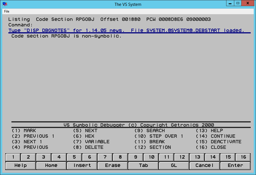The height and width of the screenshot is (175, 256).
Task: Click function key button 9
Action: (136, 157)
